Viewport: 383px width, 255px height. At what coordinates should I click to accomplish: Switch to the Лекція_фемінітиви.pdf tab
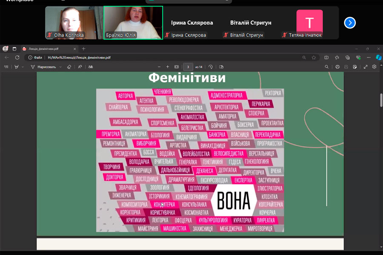47,49
